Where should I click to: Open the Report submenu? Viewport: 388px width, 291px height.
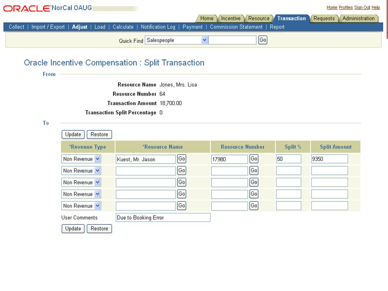pos(277,27)
